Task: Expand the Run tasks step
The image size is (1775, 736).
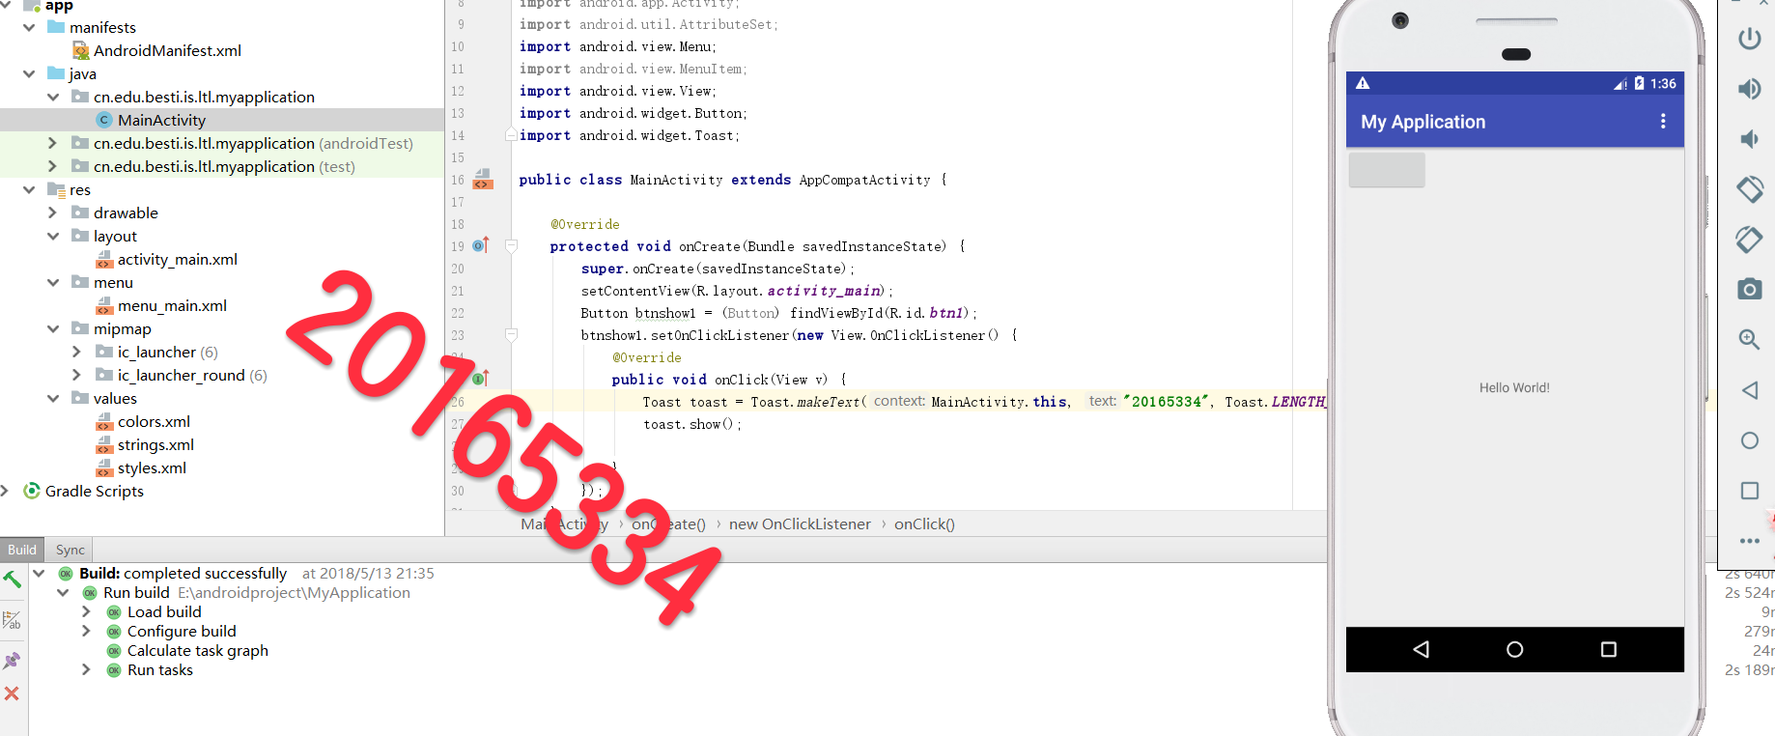Action: pyautogui.click(x=86, y=669)
